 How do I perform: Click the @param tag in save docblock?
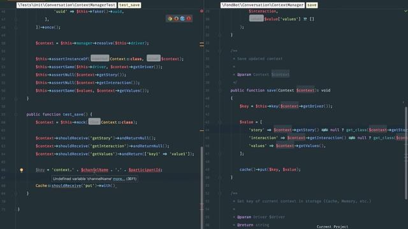coord(244,74)
